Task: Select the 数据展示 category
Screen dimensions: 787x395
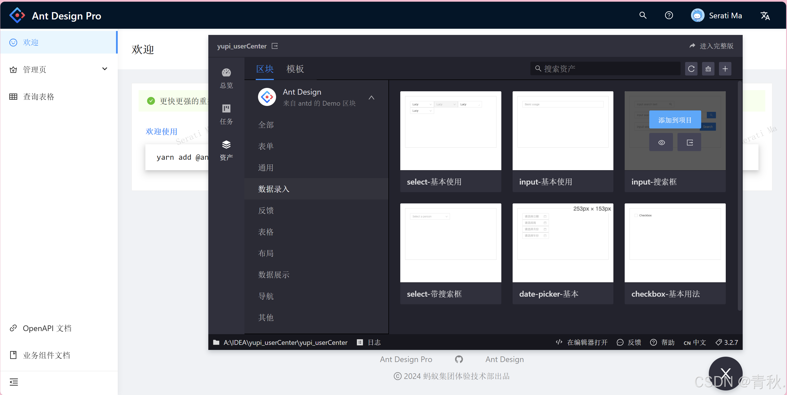Action: click(x=274, y=274)
